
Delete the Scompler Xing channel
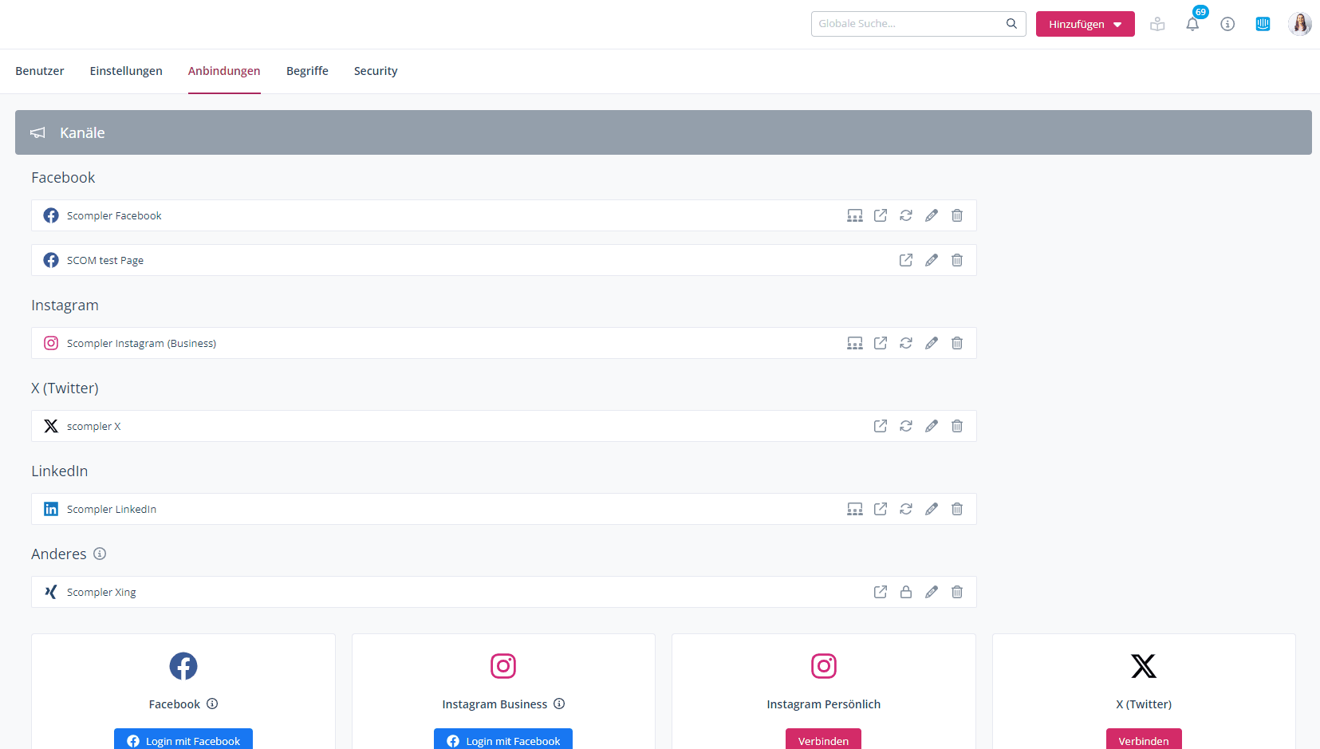tap(957, 592)
